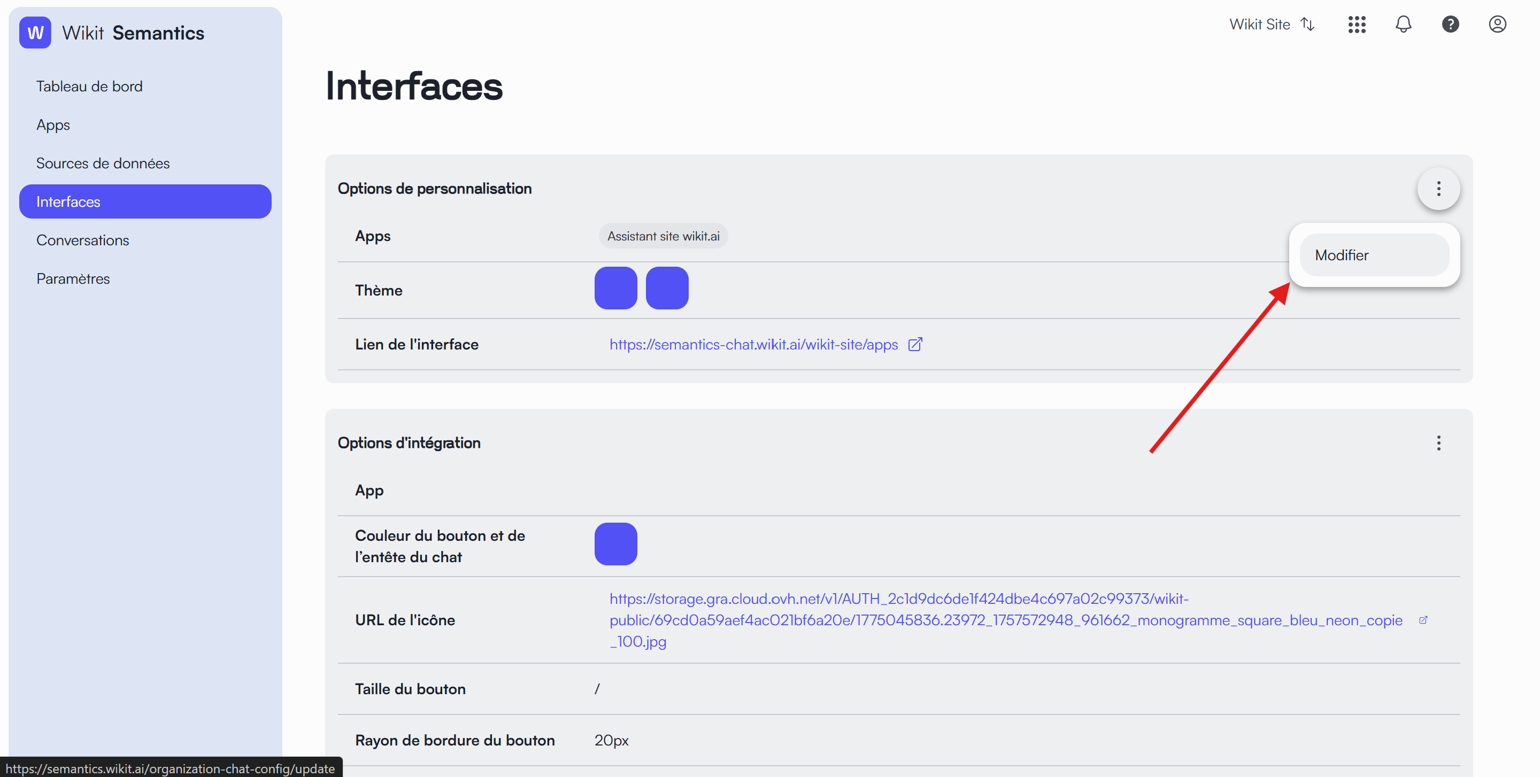Click the Lien de l'interface label
This screenshot has height=777, width=1540.
coord(417,345)
